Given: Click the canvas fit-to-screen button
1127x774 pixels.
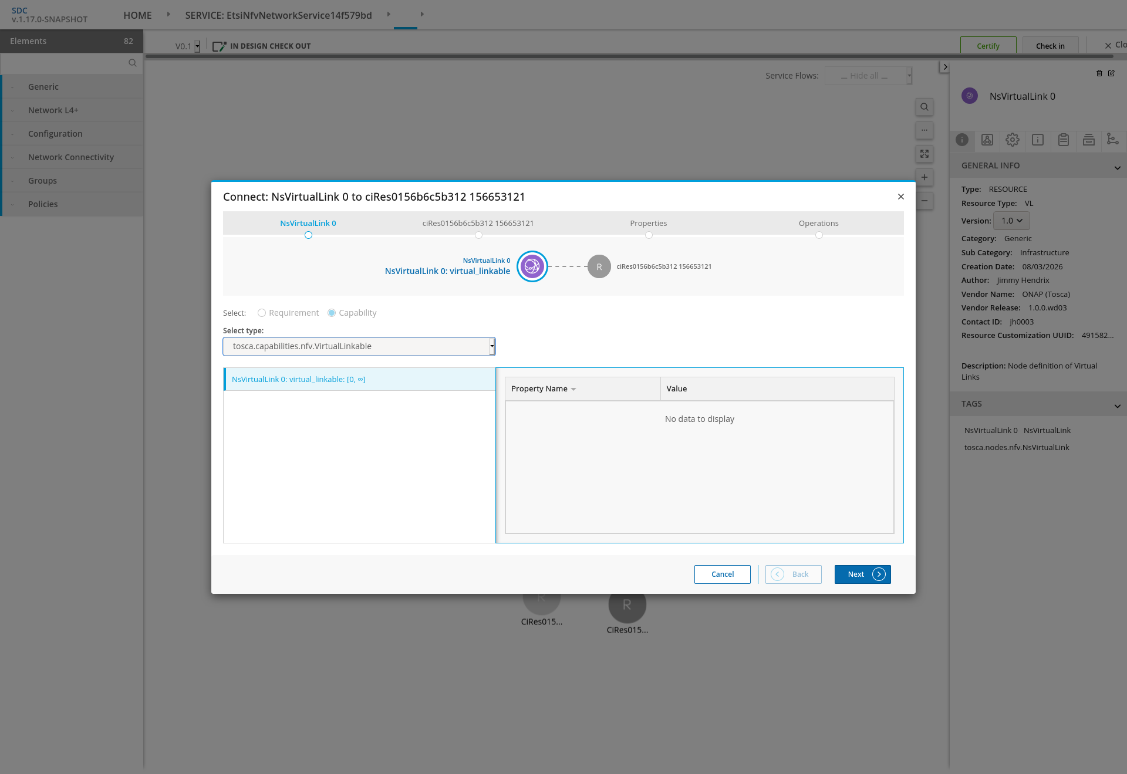Looking at the screenshot, I should click(924, 154).
